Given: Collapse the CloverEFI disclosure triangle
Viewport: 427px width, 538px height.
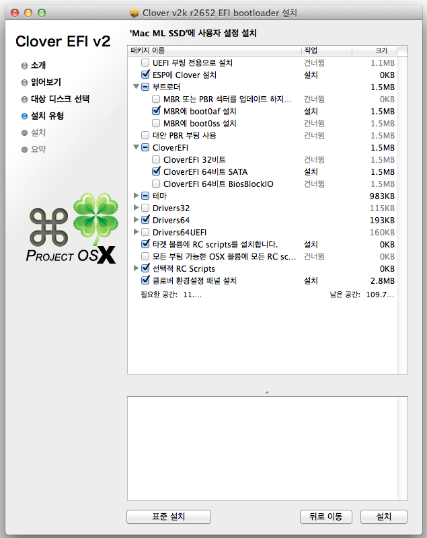Looking at the screenshot, I should [x=136, y=147].
